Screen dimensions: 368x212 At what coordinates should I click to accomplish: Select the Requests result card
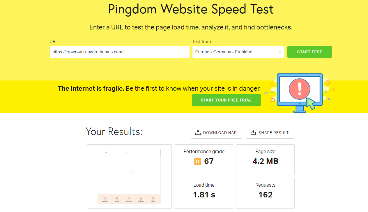(265, 193)
